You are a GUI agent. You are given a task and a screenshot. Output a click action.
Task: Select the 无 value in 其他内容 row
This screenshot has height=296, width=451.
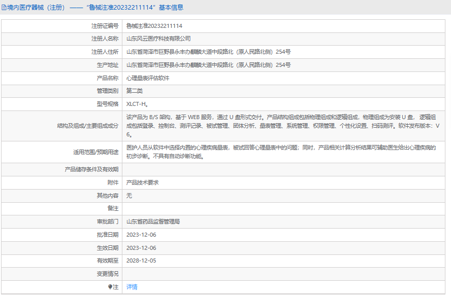point(129,196)
